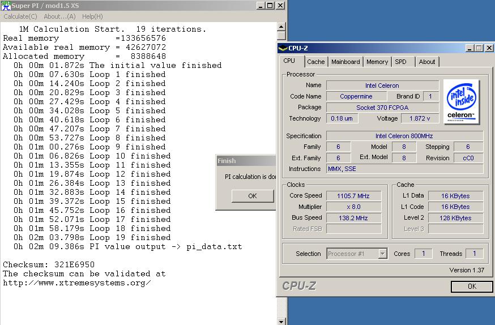Screen dimensions: 495x325
Task: Click the empty Level 3 cache field
Action: pos(455,229)
